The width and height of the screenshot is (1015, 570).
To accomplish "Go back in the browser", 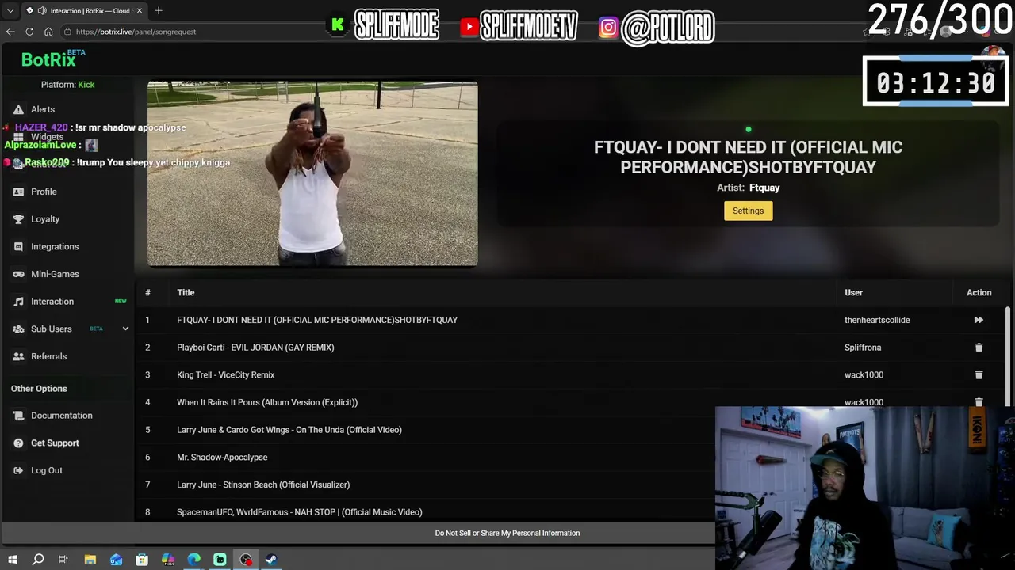I will pyautogui.click(x=10, y=32).
